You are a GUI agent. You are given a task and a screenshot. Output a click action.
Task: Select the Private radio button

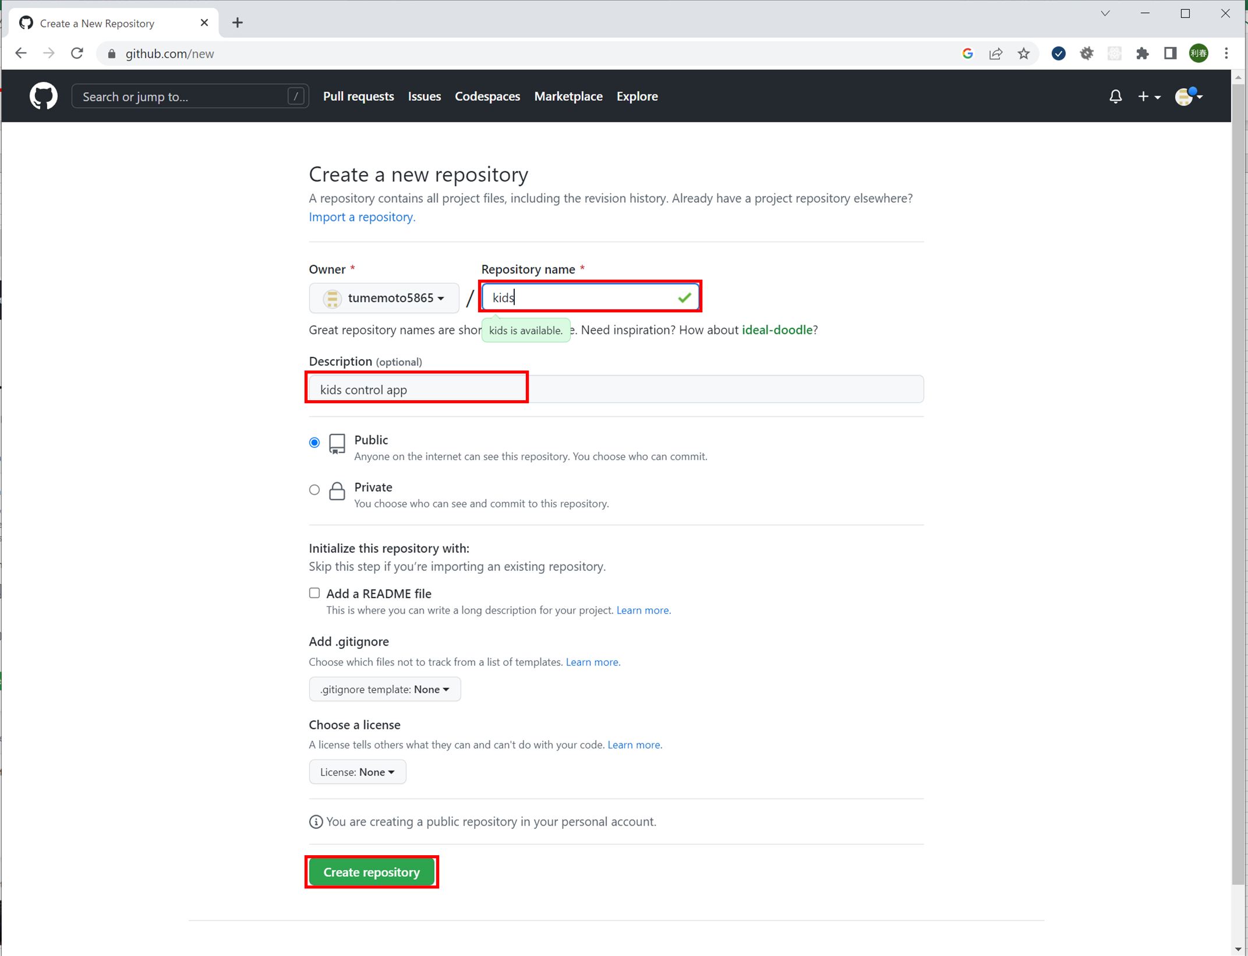[314, 489]
